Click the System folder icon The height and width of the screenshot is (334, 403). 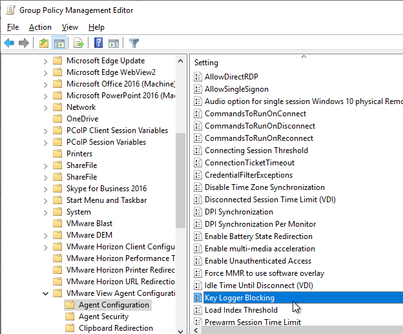coord(57,212)
